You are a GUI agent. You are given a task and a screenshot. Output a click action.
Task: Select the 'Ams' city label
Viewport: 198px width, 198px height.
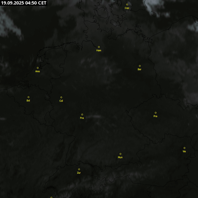37,71
